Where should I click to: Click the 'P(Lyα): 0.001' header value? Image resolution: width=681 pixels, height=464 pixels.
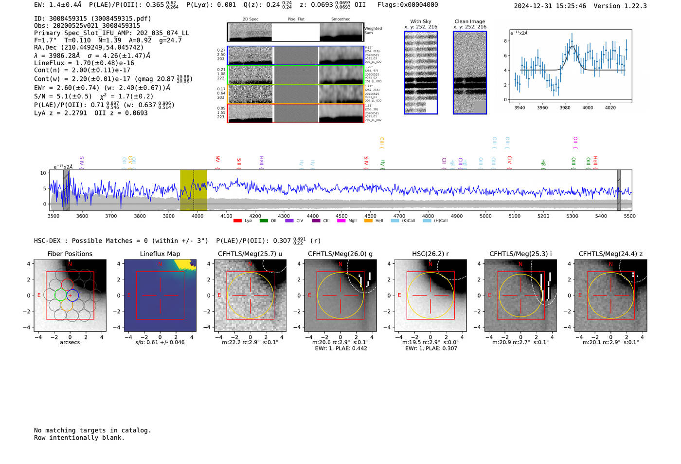tap(212, 5)
